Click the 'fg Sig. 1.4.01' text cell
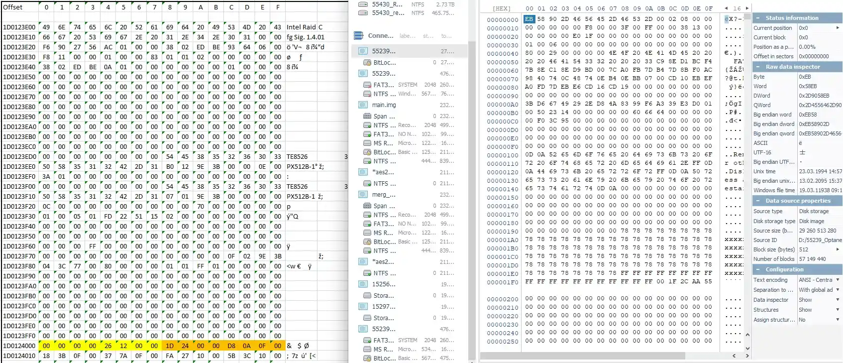Viewport: 843px width, 363px height. 306,37
